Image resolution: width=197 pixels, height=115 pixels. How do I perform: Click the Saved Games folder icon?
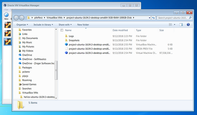pyautogui.click(x=20, y=84)
